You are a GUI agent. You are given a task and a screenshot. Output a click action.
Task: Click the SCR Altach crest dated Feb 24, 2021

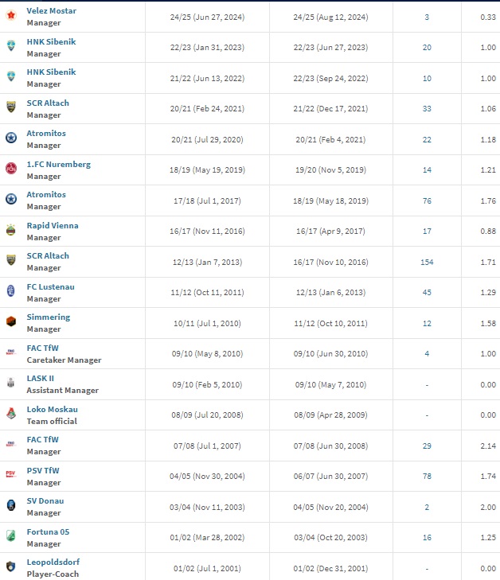pos(11,107)
